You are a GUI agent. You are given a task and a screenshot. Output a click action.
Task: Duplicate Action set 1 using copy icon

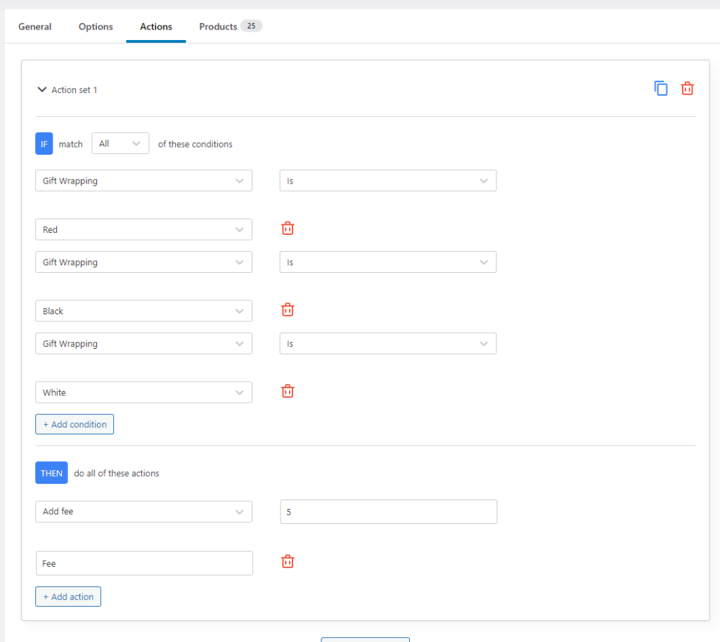pos(661,89)
